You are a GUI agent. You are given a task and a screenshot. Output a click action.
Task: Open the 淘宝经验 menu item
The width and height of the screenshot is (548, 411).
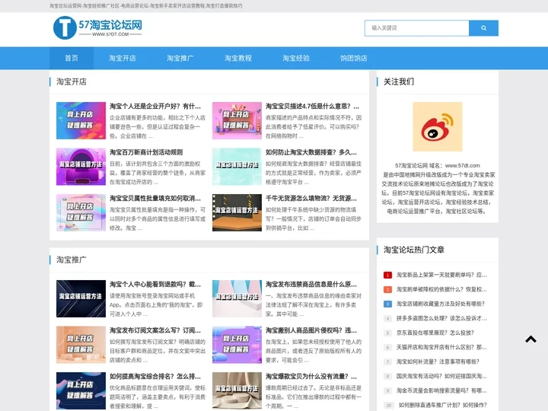[x=296, y=58]
